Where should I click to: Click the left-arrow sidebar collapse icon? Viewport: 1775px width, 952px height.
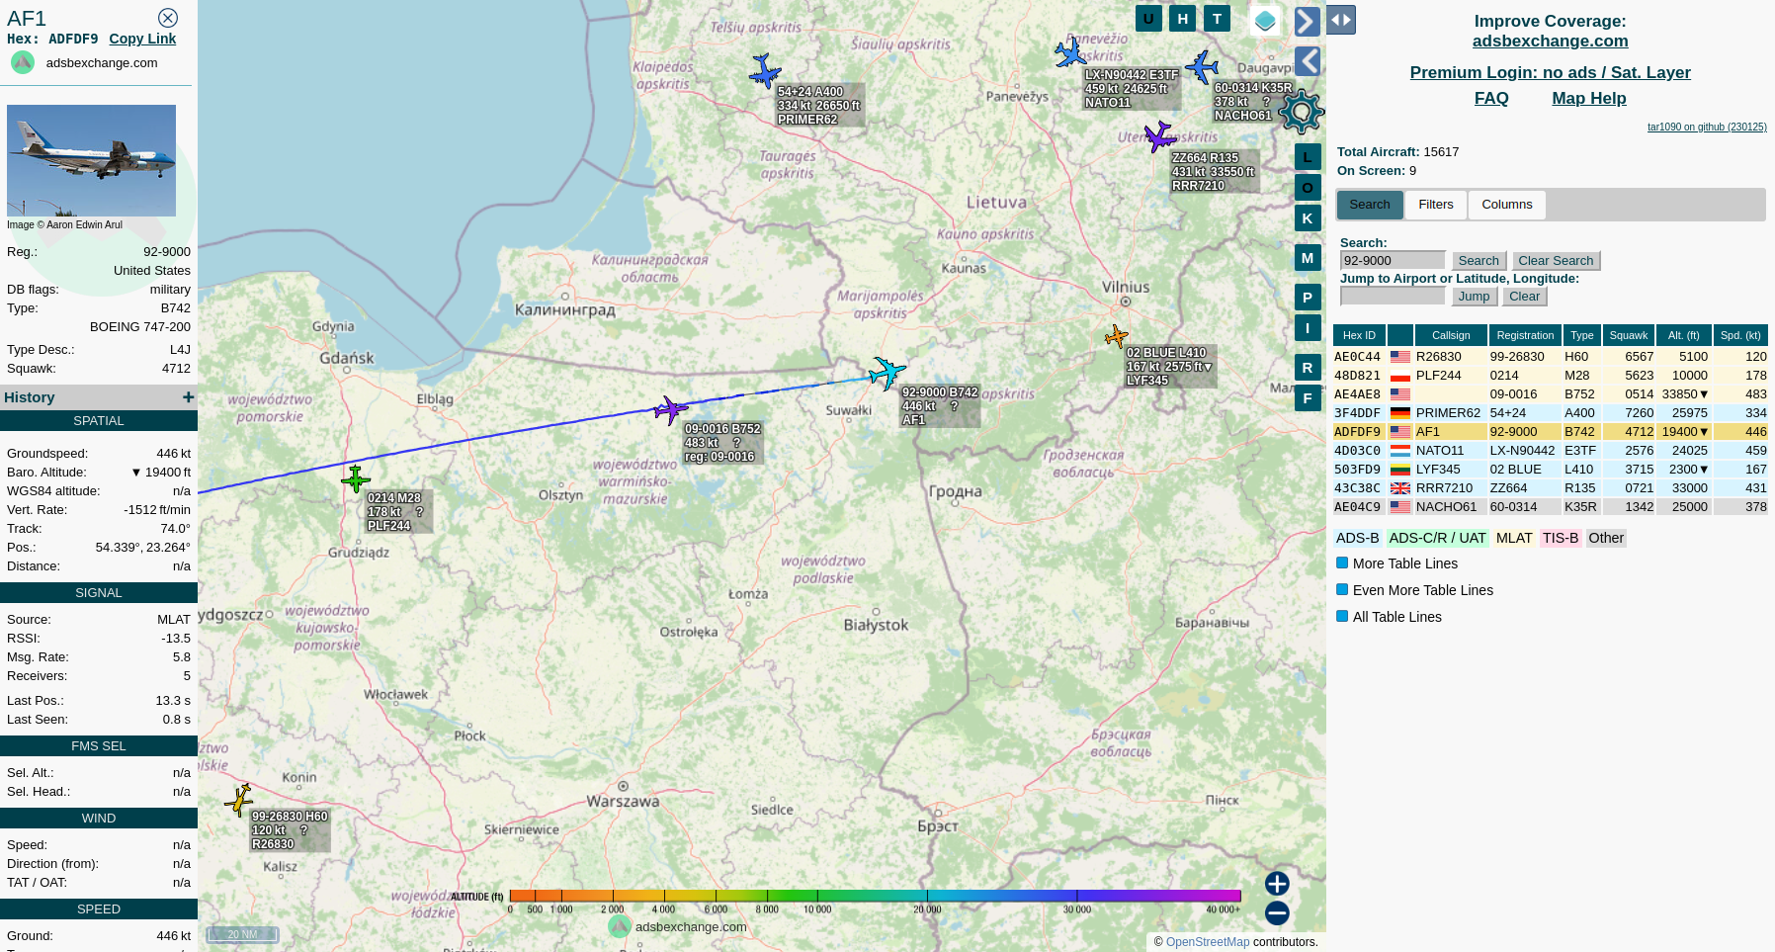coord(1308,61)
